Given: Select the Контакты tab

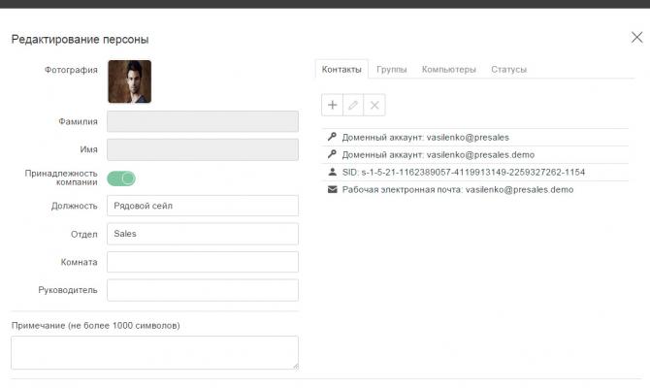Looking at the screenshot, I should 341,70.
